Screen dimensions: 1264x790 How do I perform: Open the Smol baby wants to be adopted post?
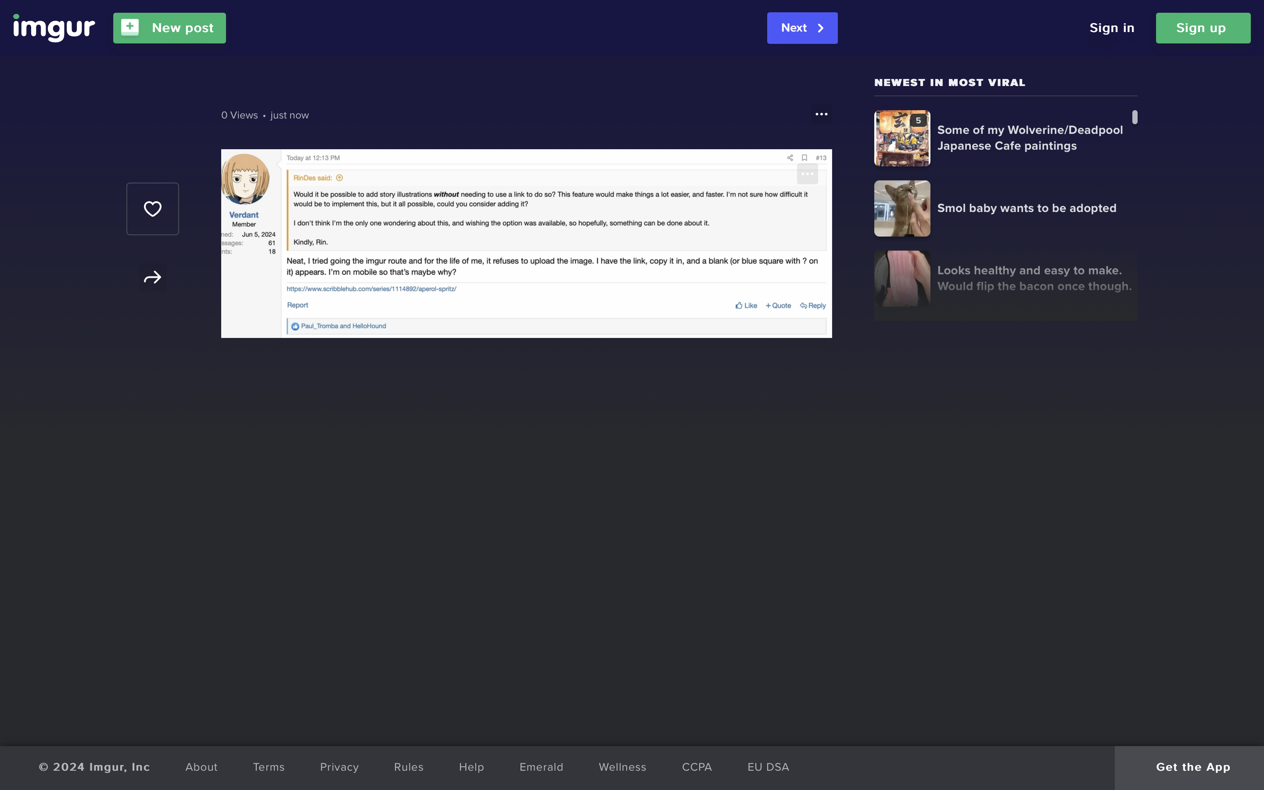click(x=901, y=208)
